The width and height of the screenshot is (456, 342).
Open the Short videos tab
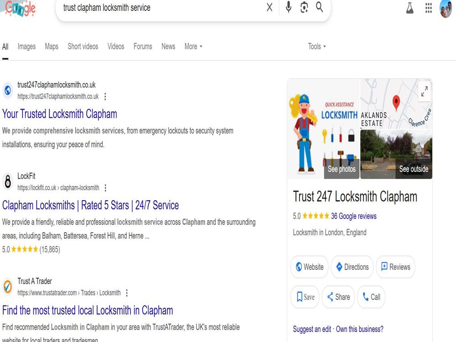pos(83,47)
